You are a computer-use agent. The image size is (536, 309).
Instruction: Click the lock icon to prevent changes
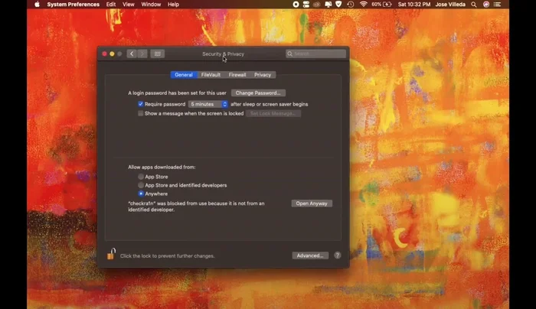[110, 255]
